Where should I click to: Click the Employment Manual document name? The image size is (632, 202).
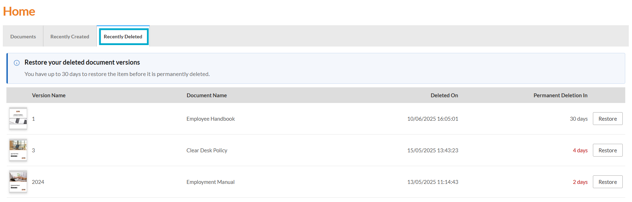point(211,182)
